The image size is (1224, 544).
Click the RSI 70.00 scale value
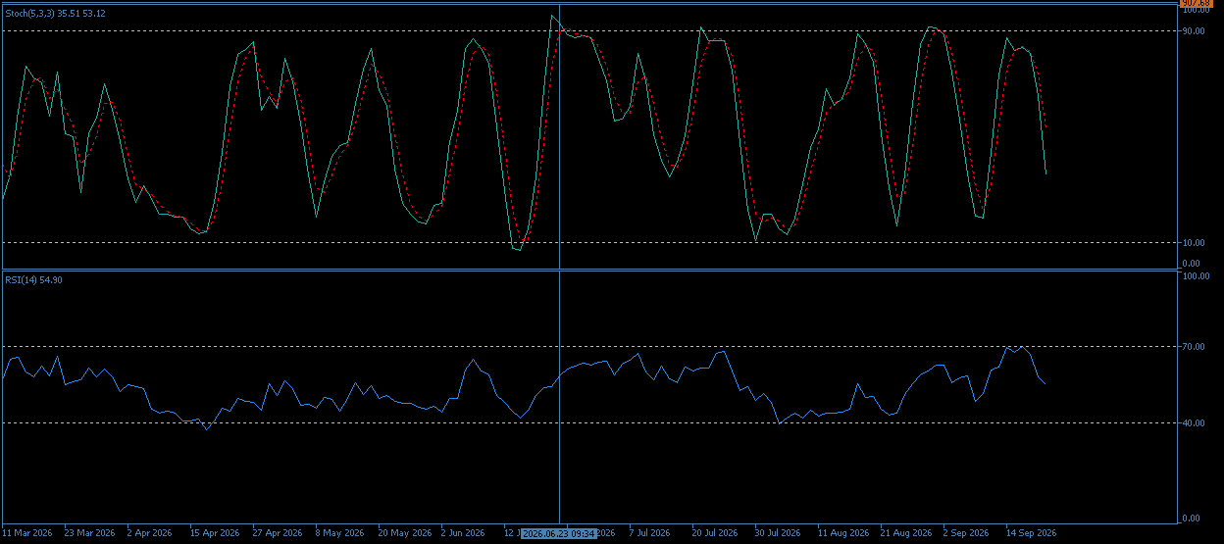(x=1193, y=347)
